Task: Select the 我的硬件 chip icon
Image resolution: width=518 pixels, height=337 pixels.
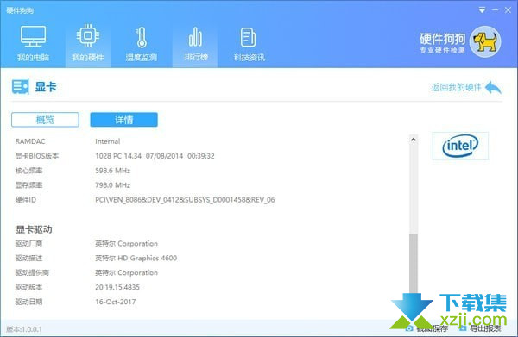Action: pyautogui.click(x=88, y=35)
